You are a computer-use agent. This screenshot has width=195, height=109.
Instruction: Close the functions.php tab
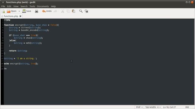[x=20, y=16]
